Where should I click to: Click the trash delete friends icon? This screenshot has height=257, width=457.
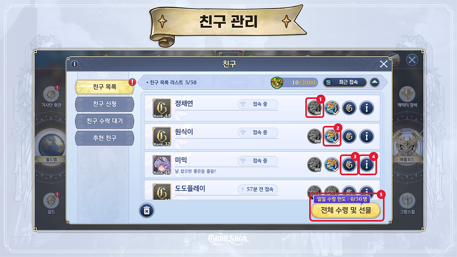[x=147, y=211]
